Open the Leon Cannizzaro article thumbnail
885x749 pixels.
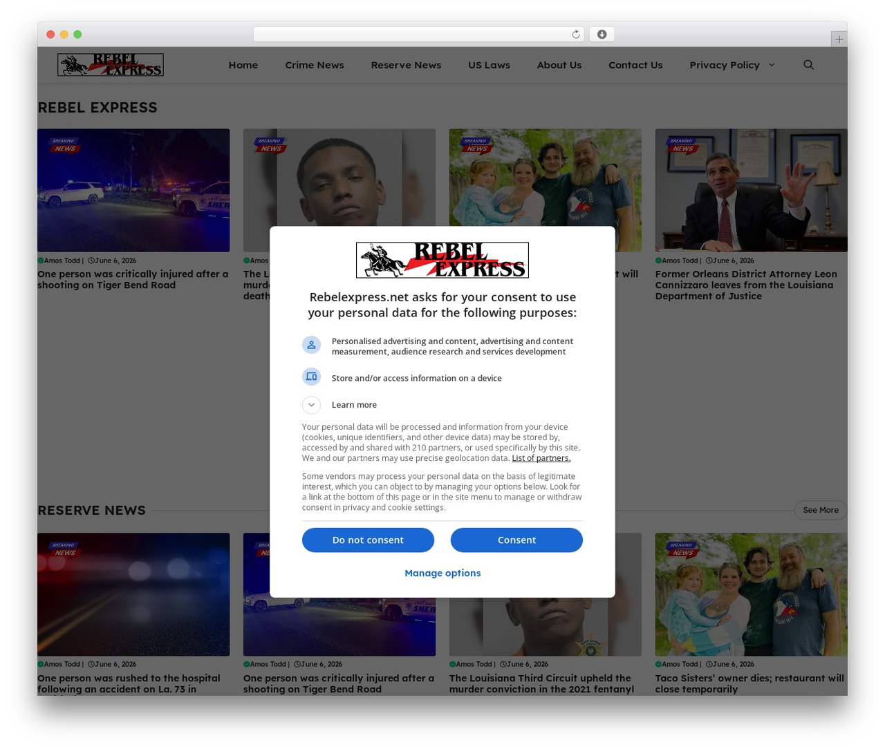click(x=751, y=190)
